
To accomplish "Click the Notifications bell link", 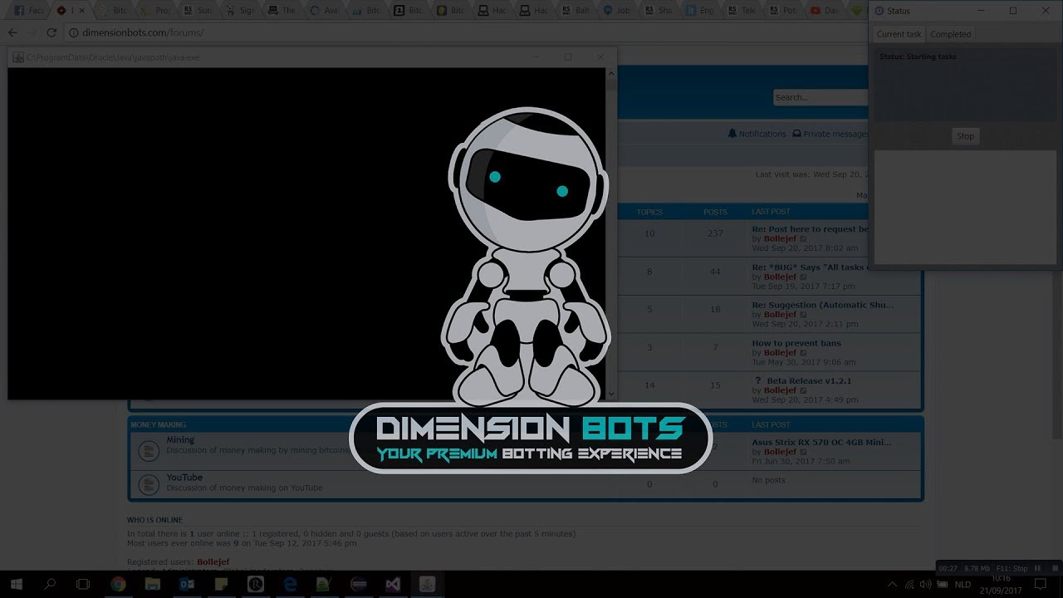I will [757, 134].
